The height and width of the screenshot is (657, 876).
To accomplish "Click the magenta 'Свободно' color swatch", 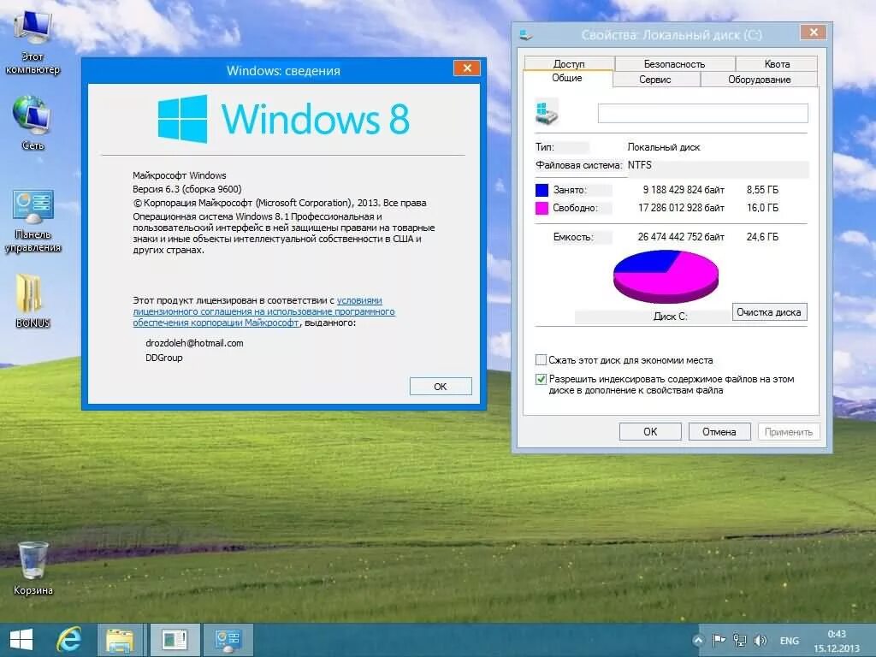I will [542, 208].
